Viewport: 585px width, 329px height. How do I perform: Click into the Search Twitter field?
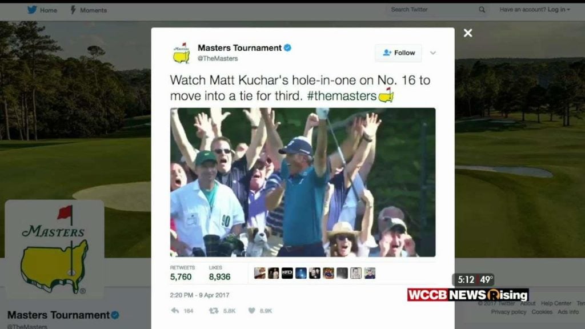point(433,10)
